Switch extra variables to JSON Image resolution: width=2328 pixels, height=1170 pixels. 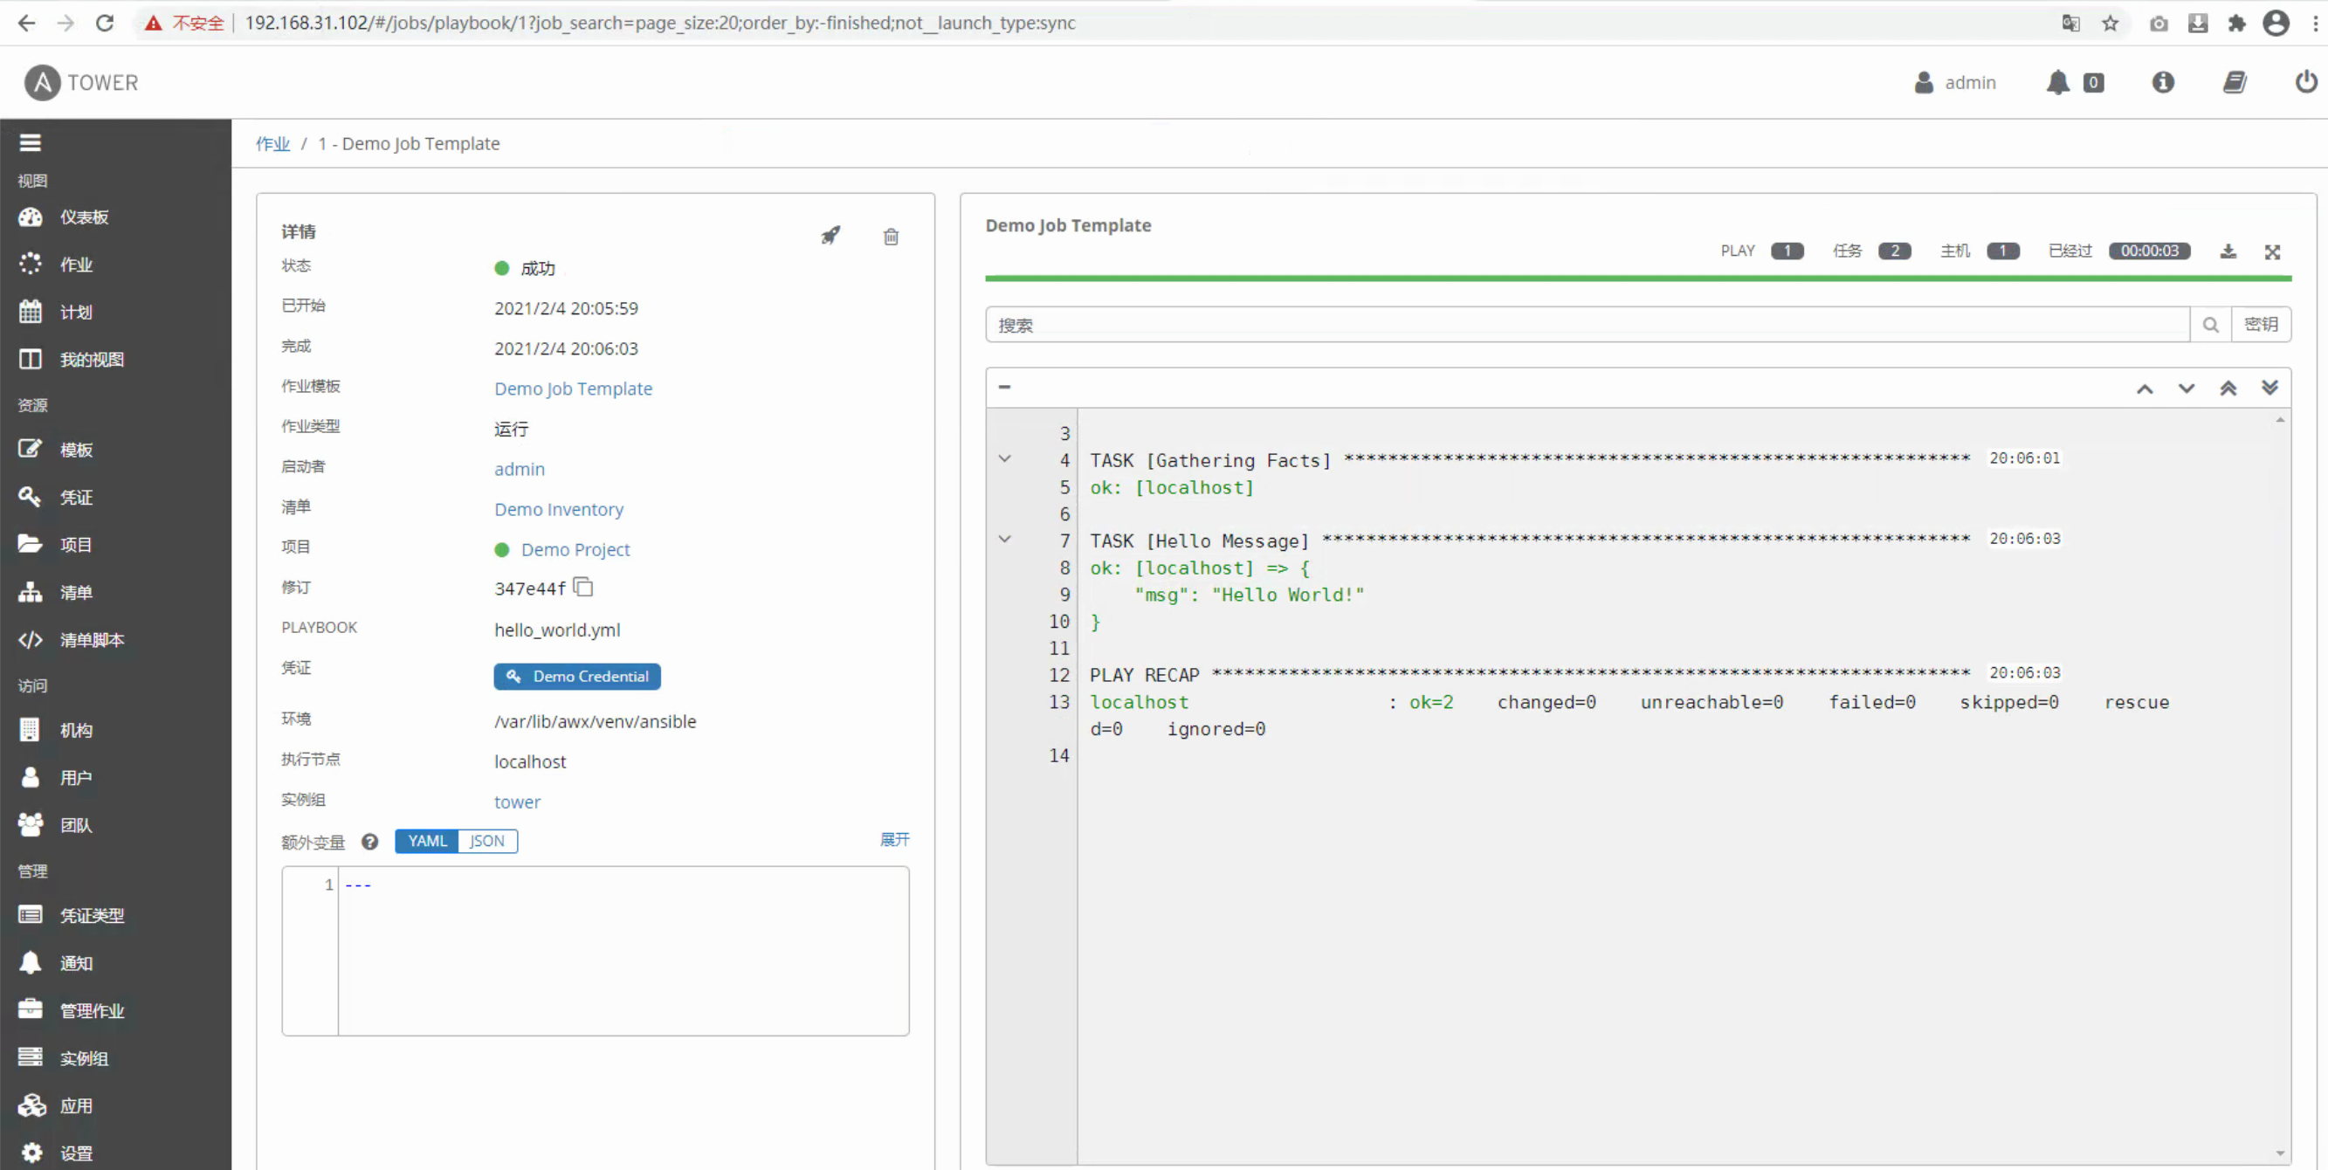pos(487,840)
